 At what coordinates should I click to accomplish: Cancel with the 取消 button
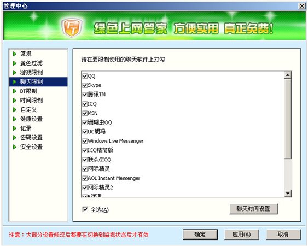coord(283,235)
